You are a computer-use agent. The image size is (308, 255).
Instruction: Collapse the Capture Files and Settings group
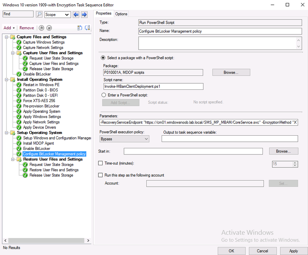6,37
